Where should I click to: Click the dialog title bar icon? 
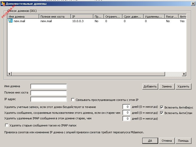click(x=3, y=4)
